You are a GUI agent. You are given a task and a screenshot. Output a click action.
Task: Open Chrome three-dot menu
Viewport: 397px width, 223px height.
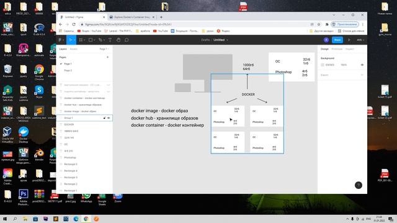point(363,24)
